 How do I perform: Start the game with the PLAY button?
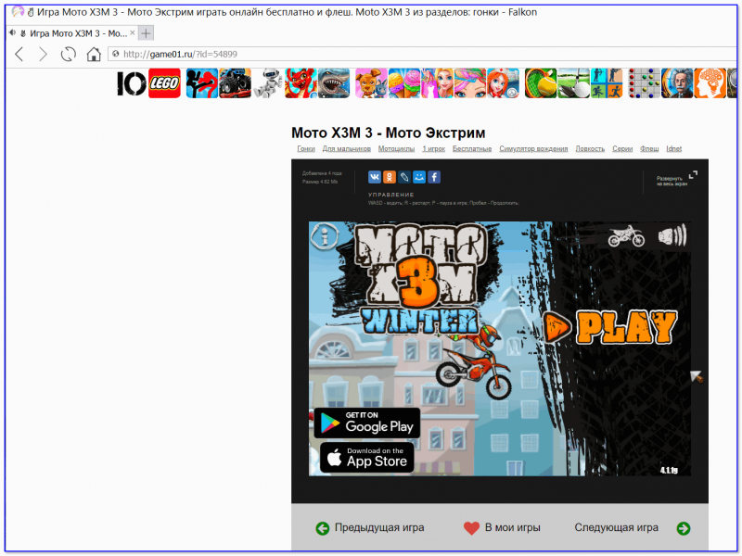610,327
